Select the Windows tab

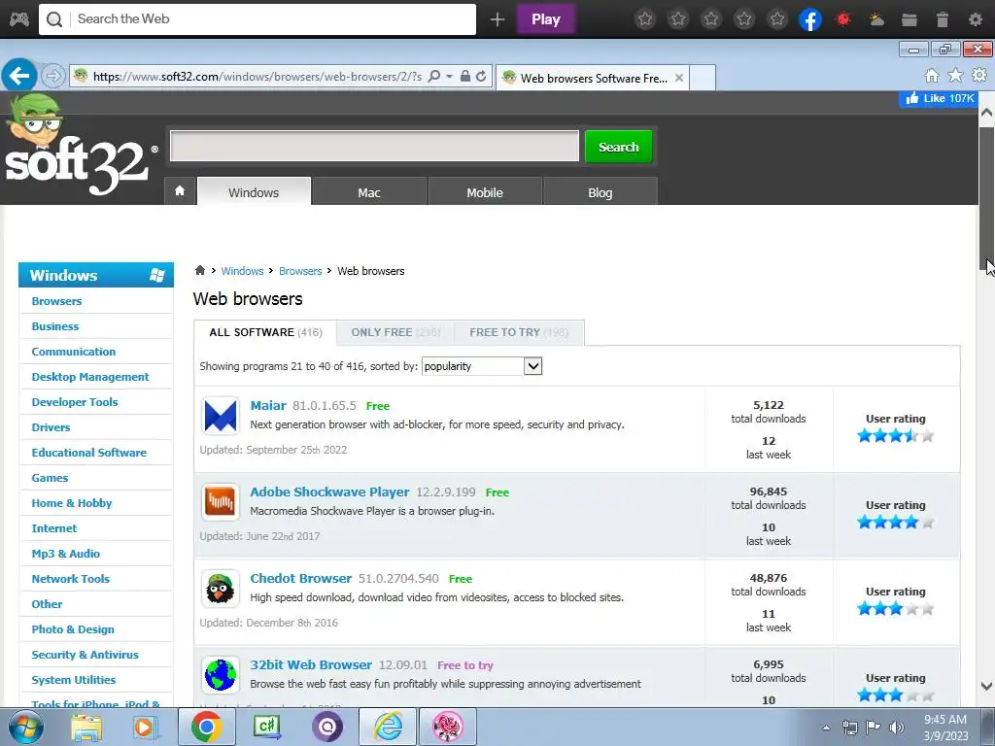[254, 191]
